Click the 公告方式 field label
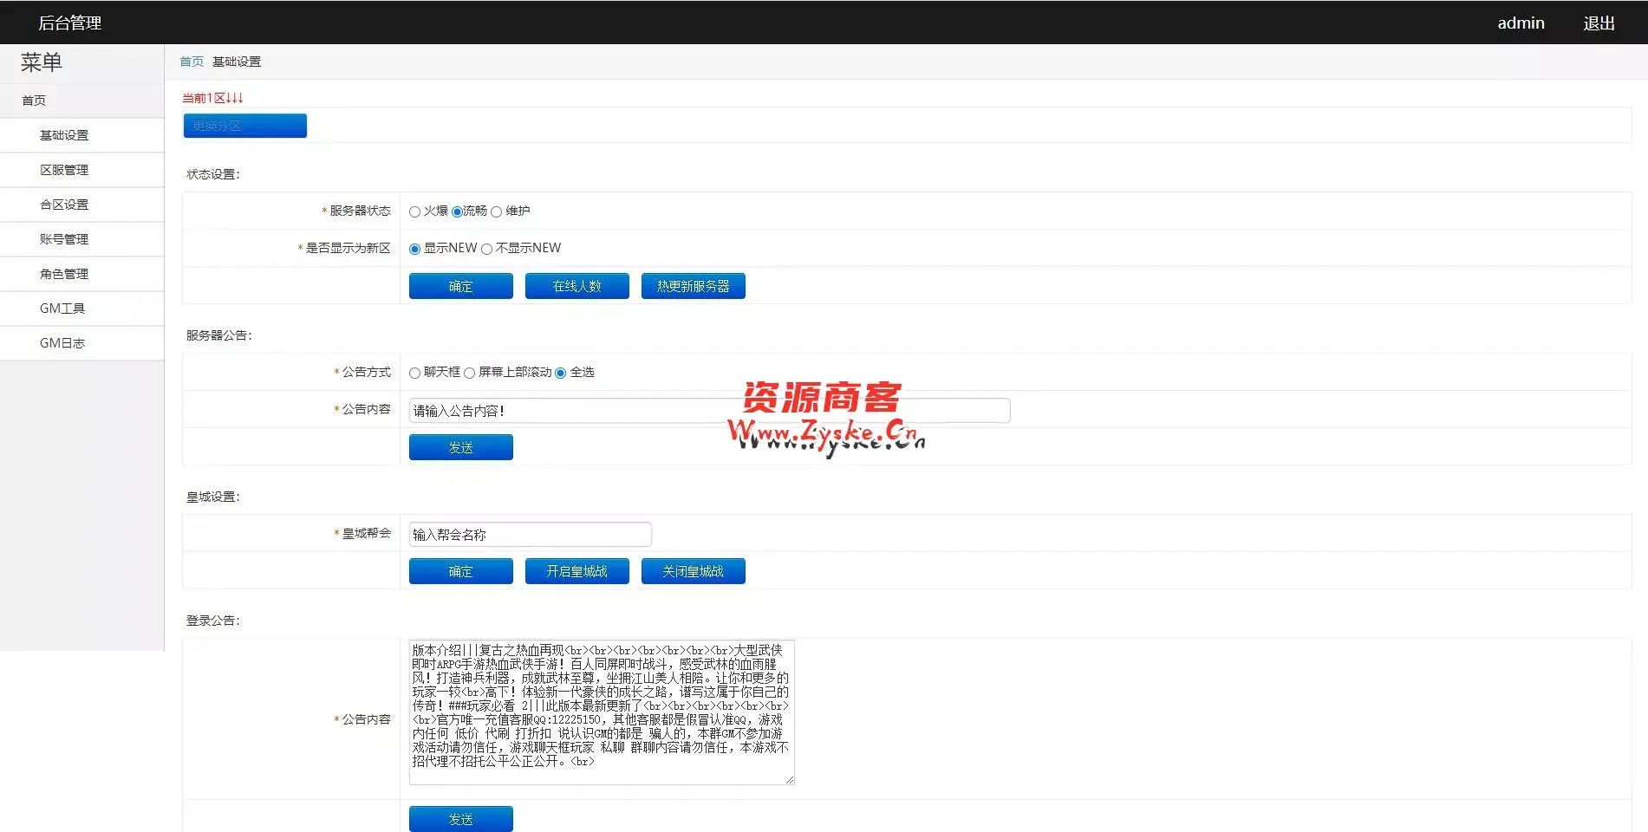1648x832 pixels. click(x=366, y=372)
